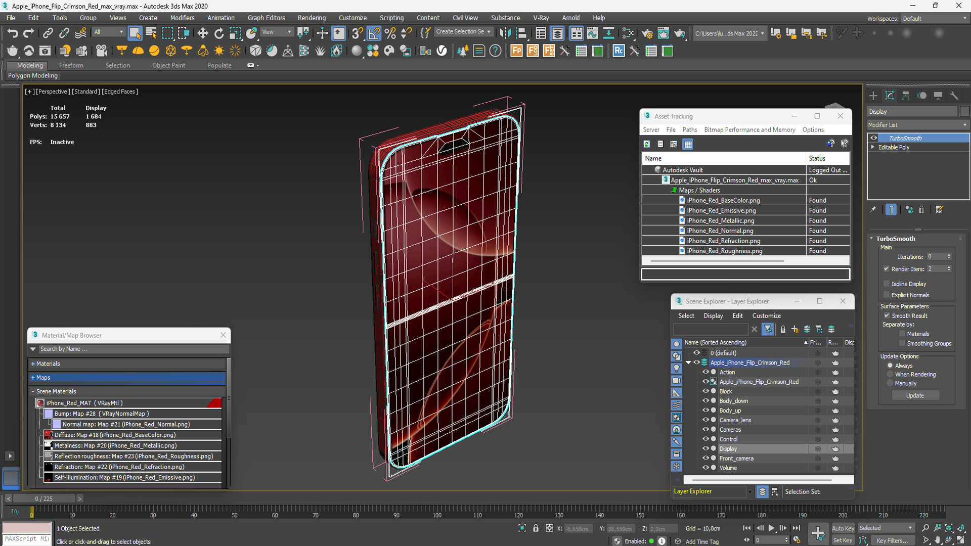Open the Workspaces Default dropdown

935,19
